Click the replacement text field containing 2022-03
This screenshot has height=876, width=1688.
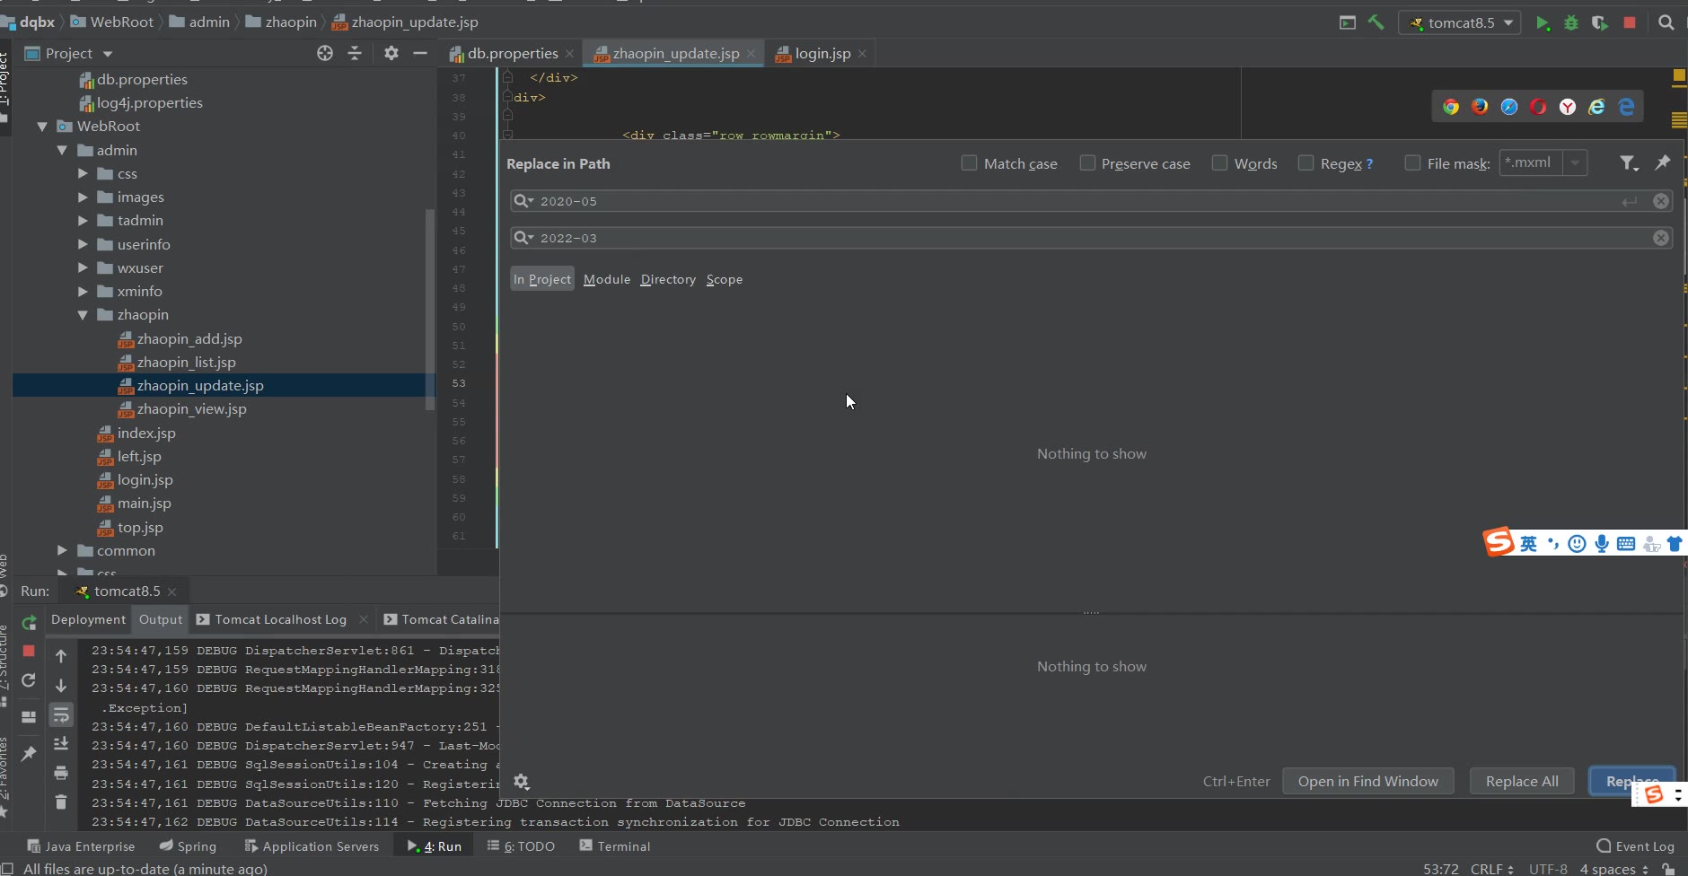click(1077, 239)
